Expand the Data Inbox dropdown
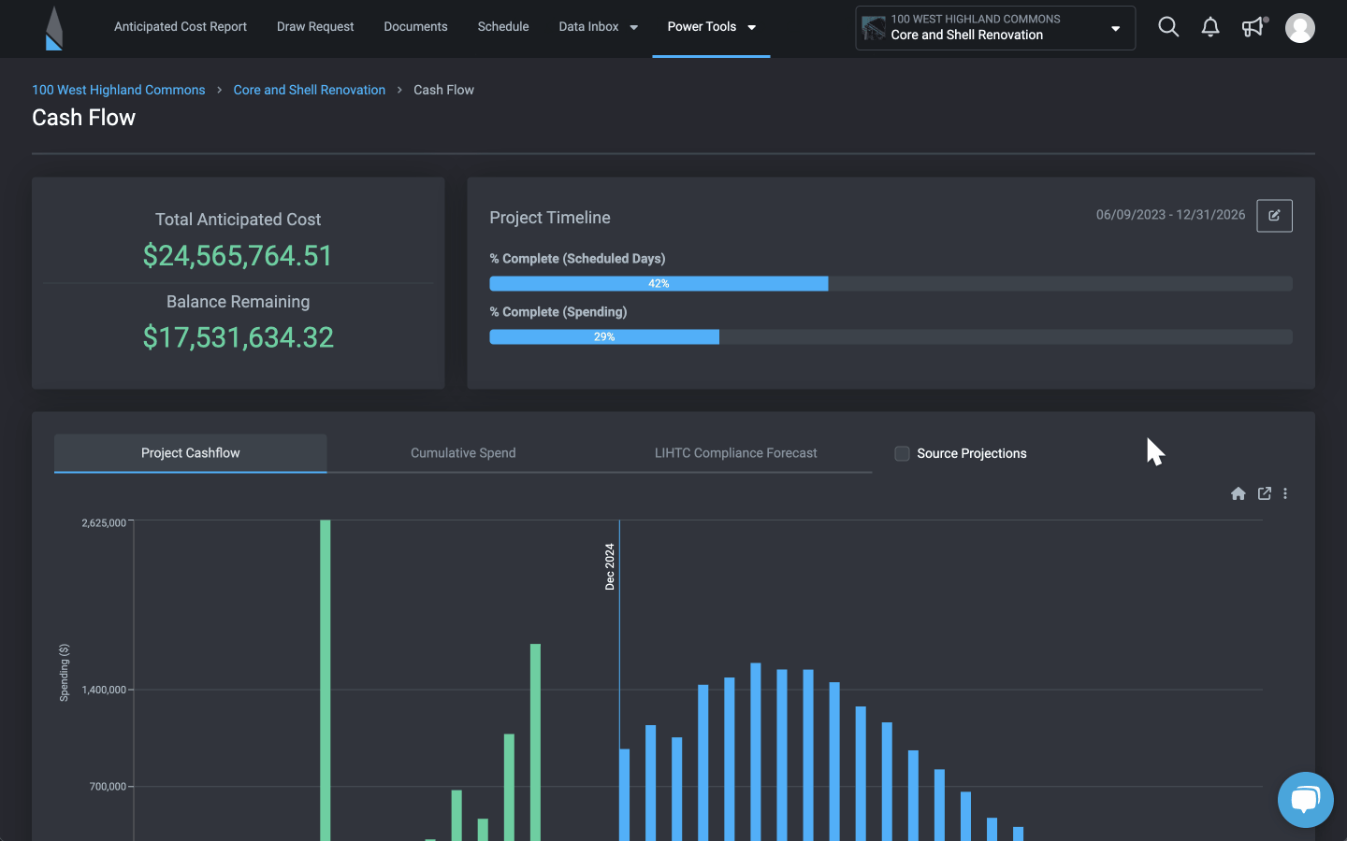This screenshot has height=841, width=1347. tap(598, 27)
